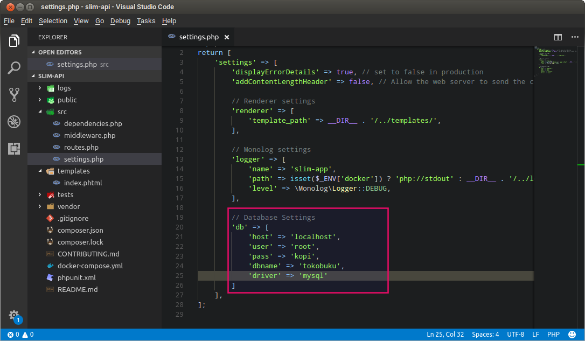Split the editor using the split icon
The image size is (585, 341).
558,37
